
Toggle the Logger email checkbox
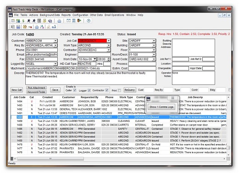89,90
